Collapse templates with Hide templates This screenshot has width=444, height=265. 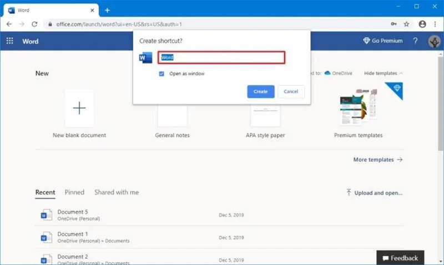tap(384, 73)
